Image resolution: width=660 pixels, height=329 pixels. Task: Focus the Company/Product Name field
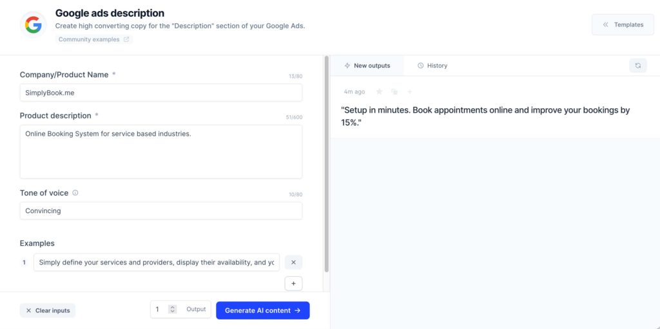[x=160, y=93]
